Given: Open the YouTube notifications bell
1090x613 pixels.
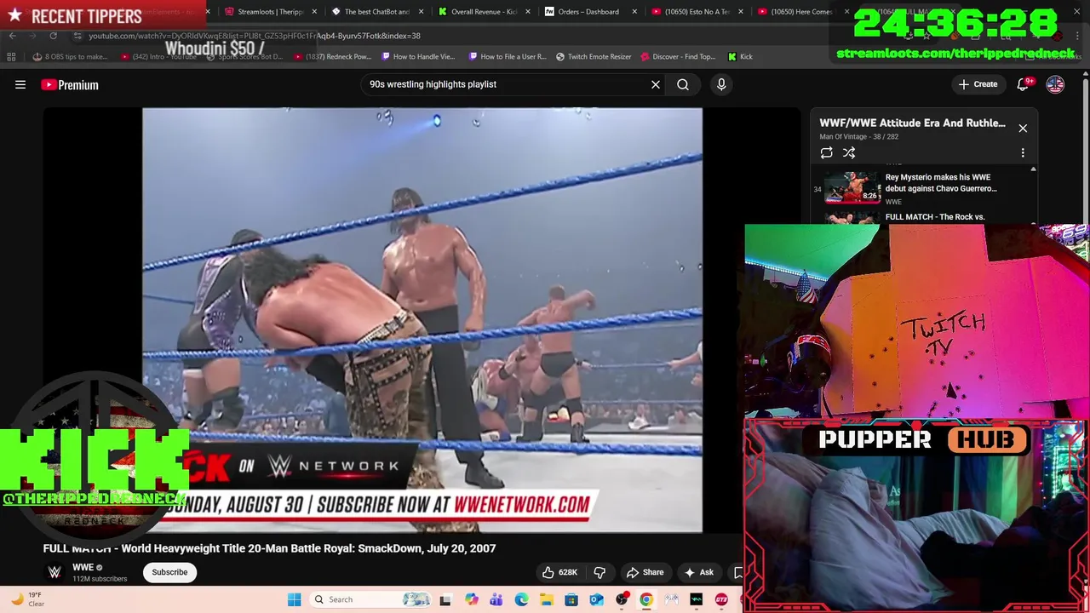Looking at the screenshot, I should click(1024, 84).
